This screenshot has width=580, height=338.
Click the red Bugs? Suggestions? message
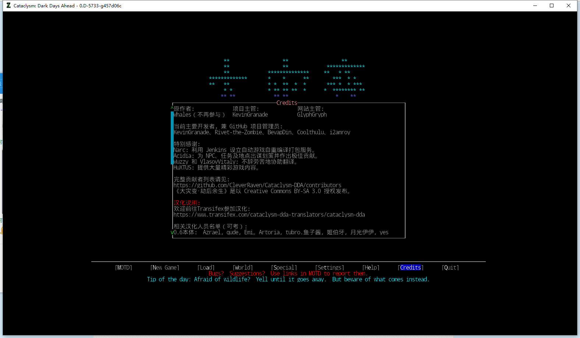tap(288, 274)
